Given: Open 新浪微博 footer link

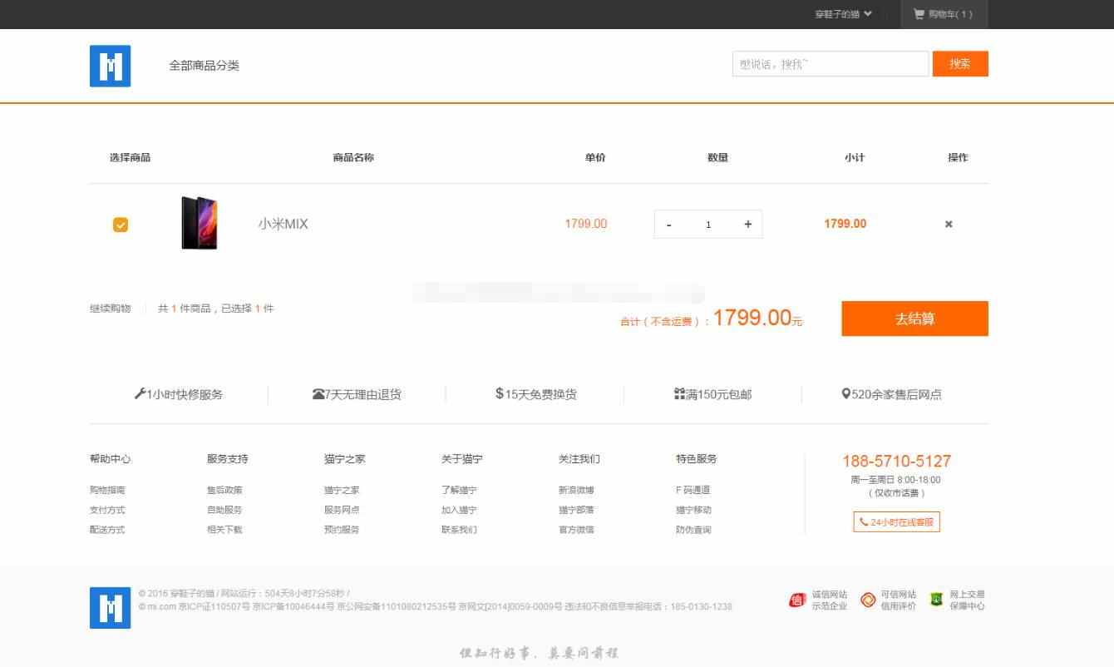Looking at the screenshot, I should click(x=576, y=490).
